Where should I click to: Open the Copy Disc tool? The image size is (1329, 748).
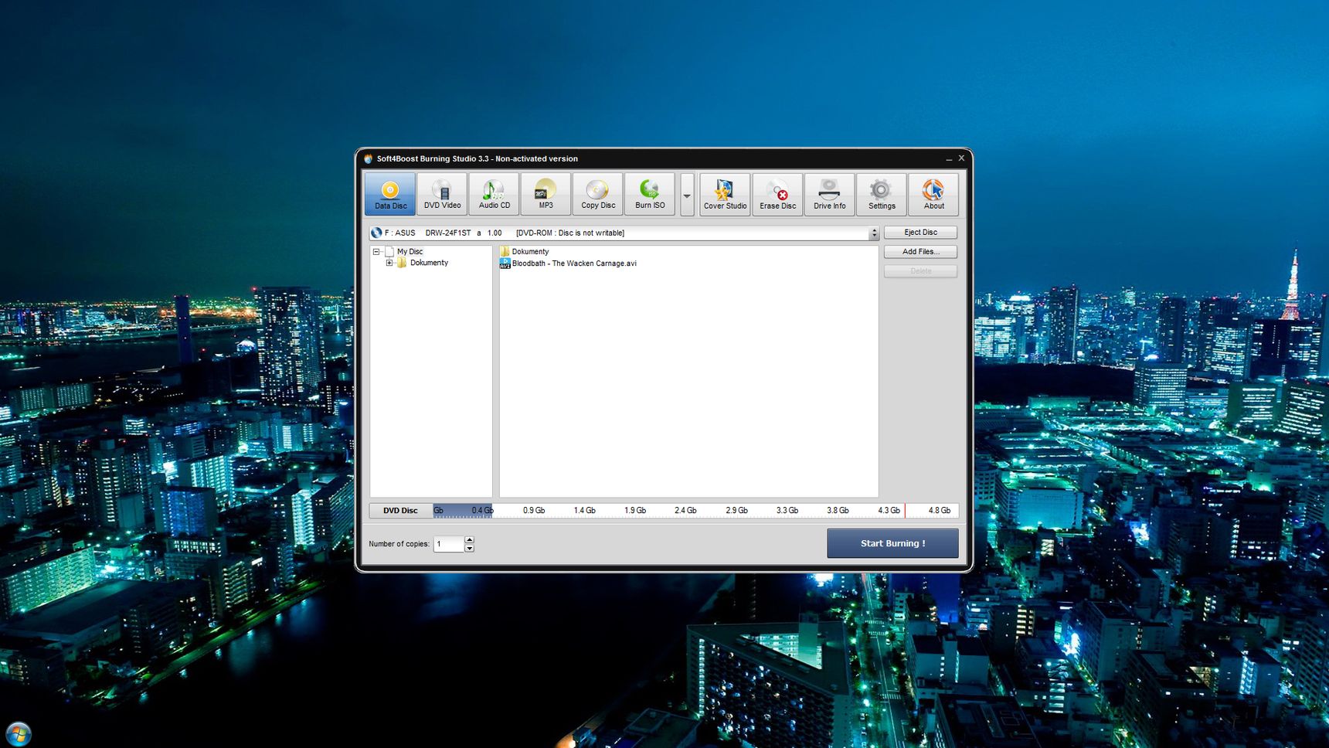pyautogui.click(x=598, y=193)
